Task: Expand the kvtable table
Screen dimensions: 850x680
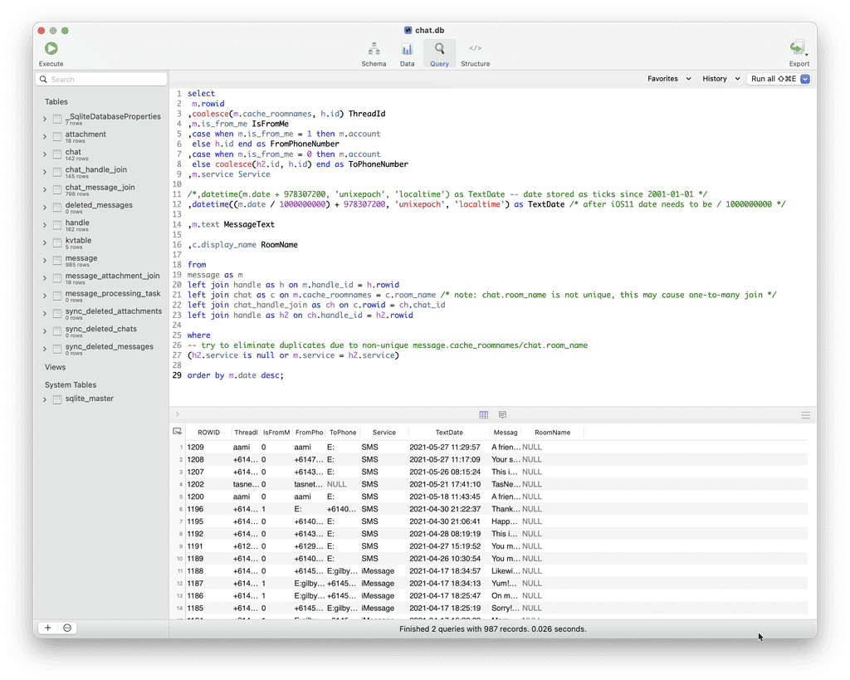Action: point(45,243)
